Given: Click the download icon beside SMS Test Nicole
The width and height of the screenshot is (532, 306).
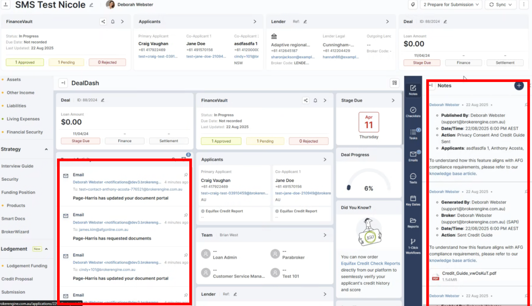Looking at the screenshot, I should [x=6, y=5].
